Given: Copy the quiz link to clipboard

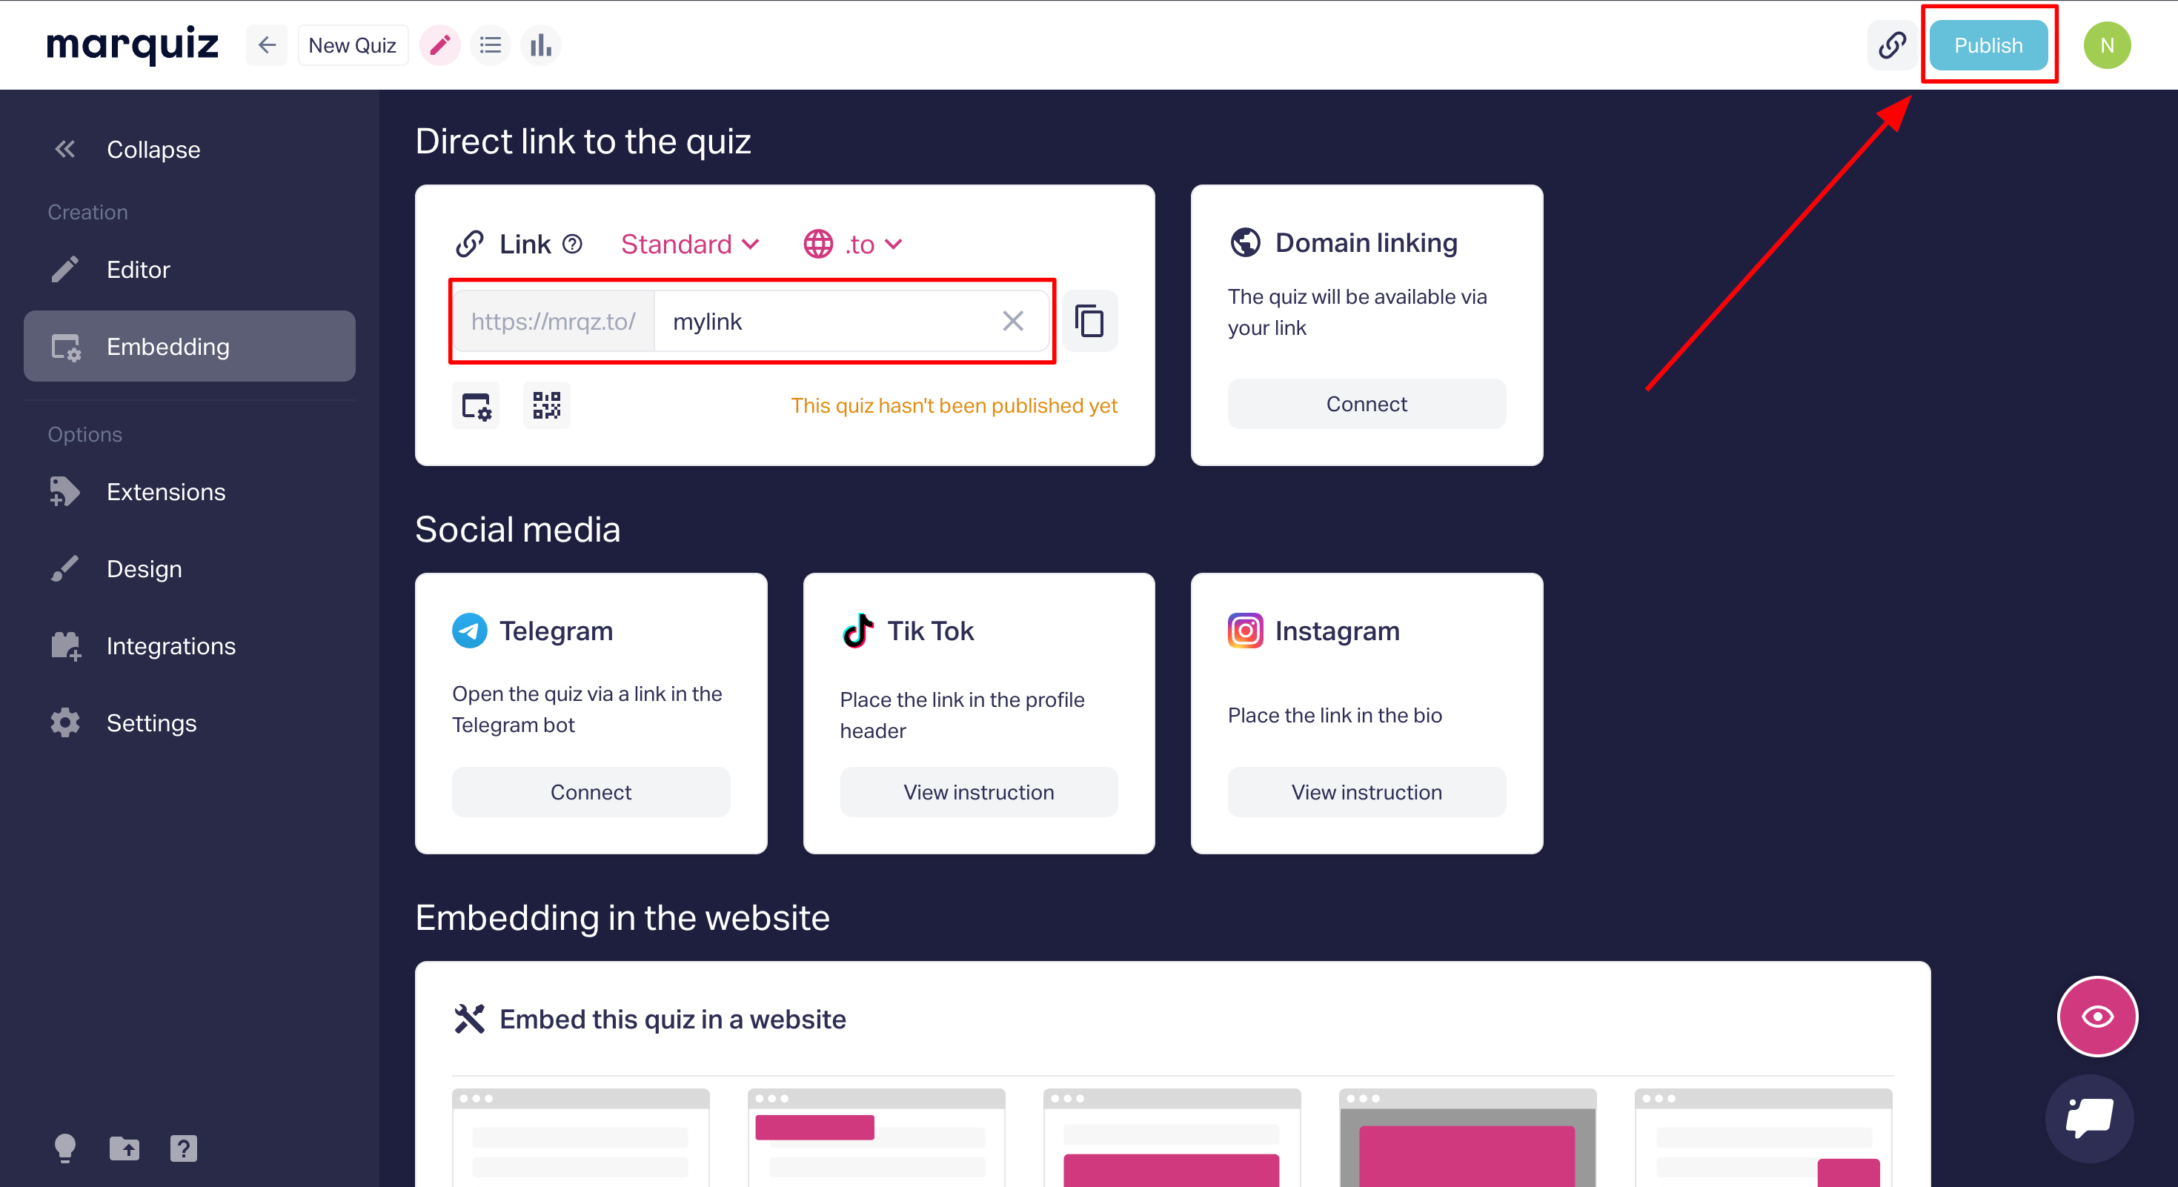Looking at the screenshot, I should coord(1089,322).
